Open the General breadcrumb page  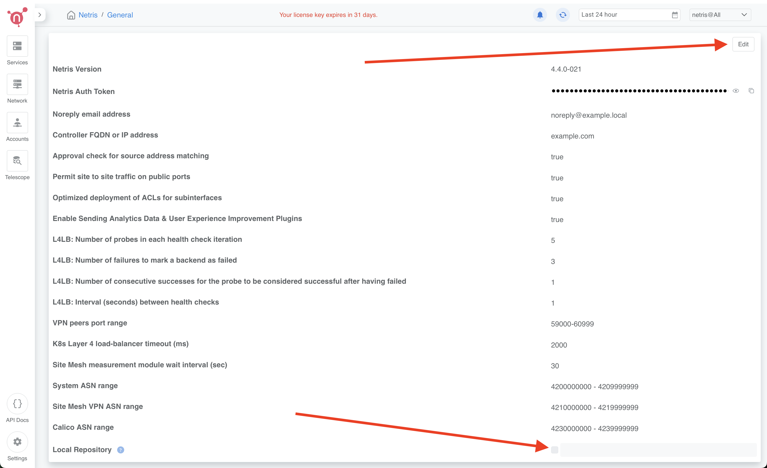coord(120,15)
